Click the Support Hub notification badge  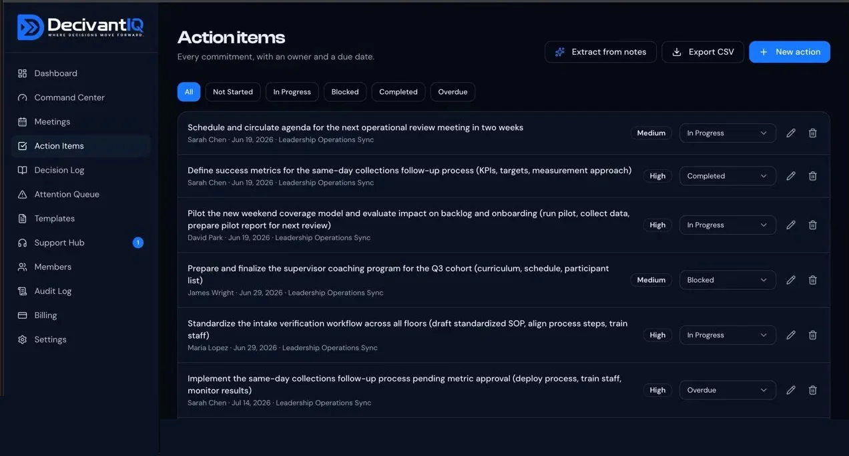click(x=138, y=243)
